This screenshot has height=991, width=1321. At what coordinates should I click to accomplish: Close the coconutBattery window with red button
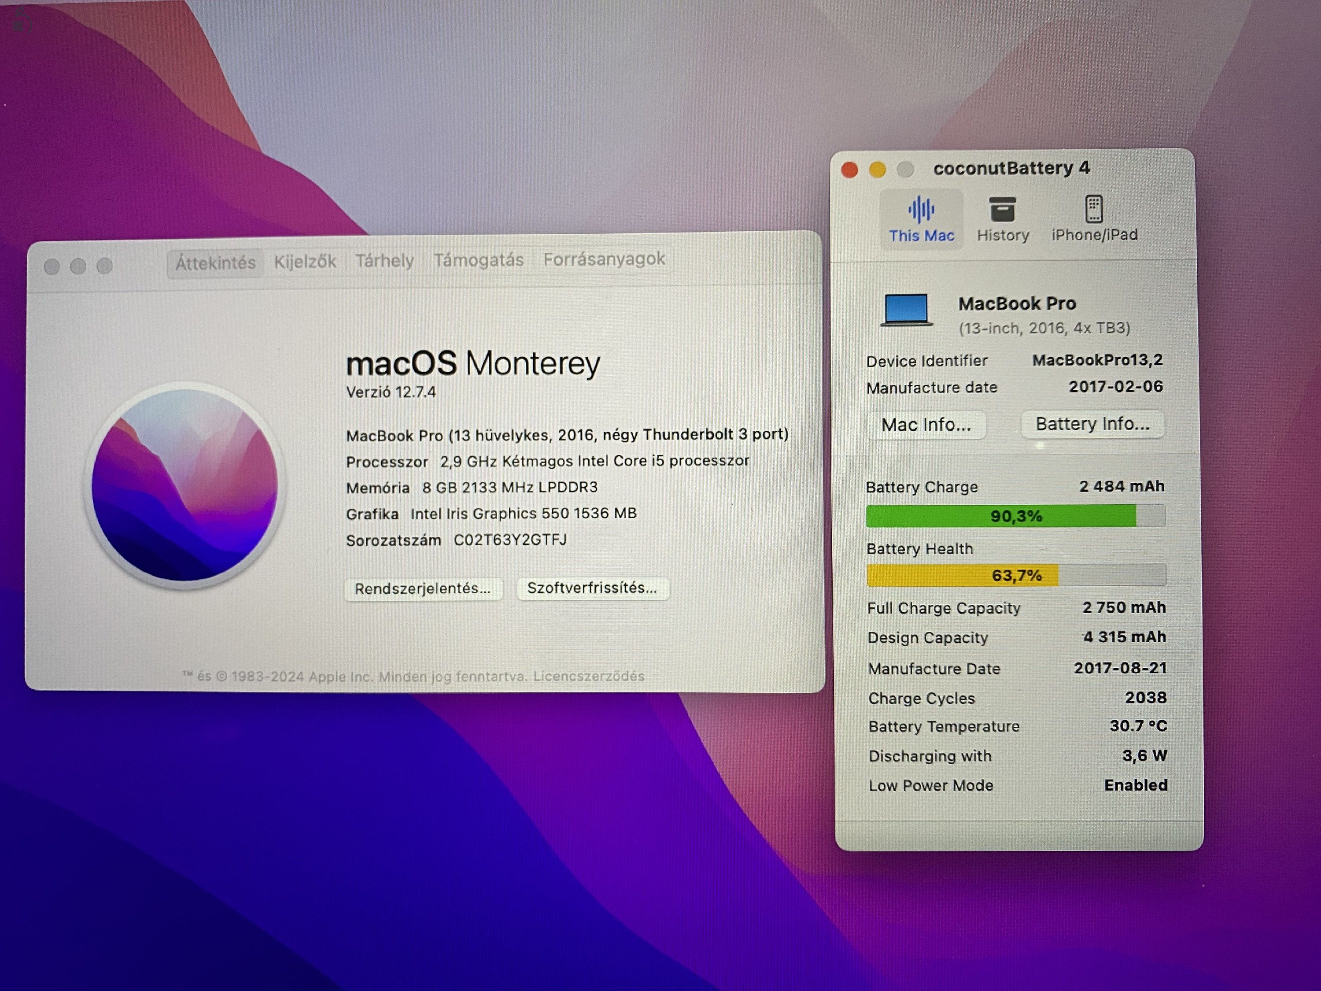(x=849, y=170)
